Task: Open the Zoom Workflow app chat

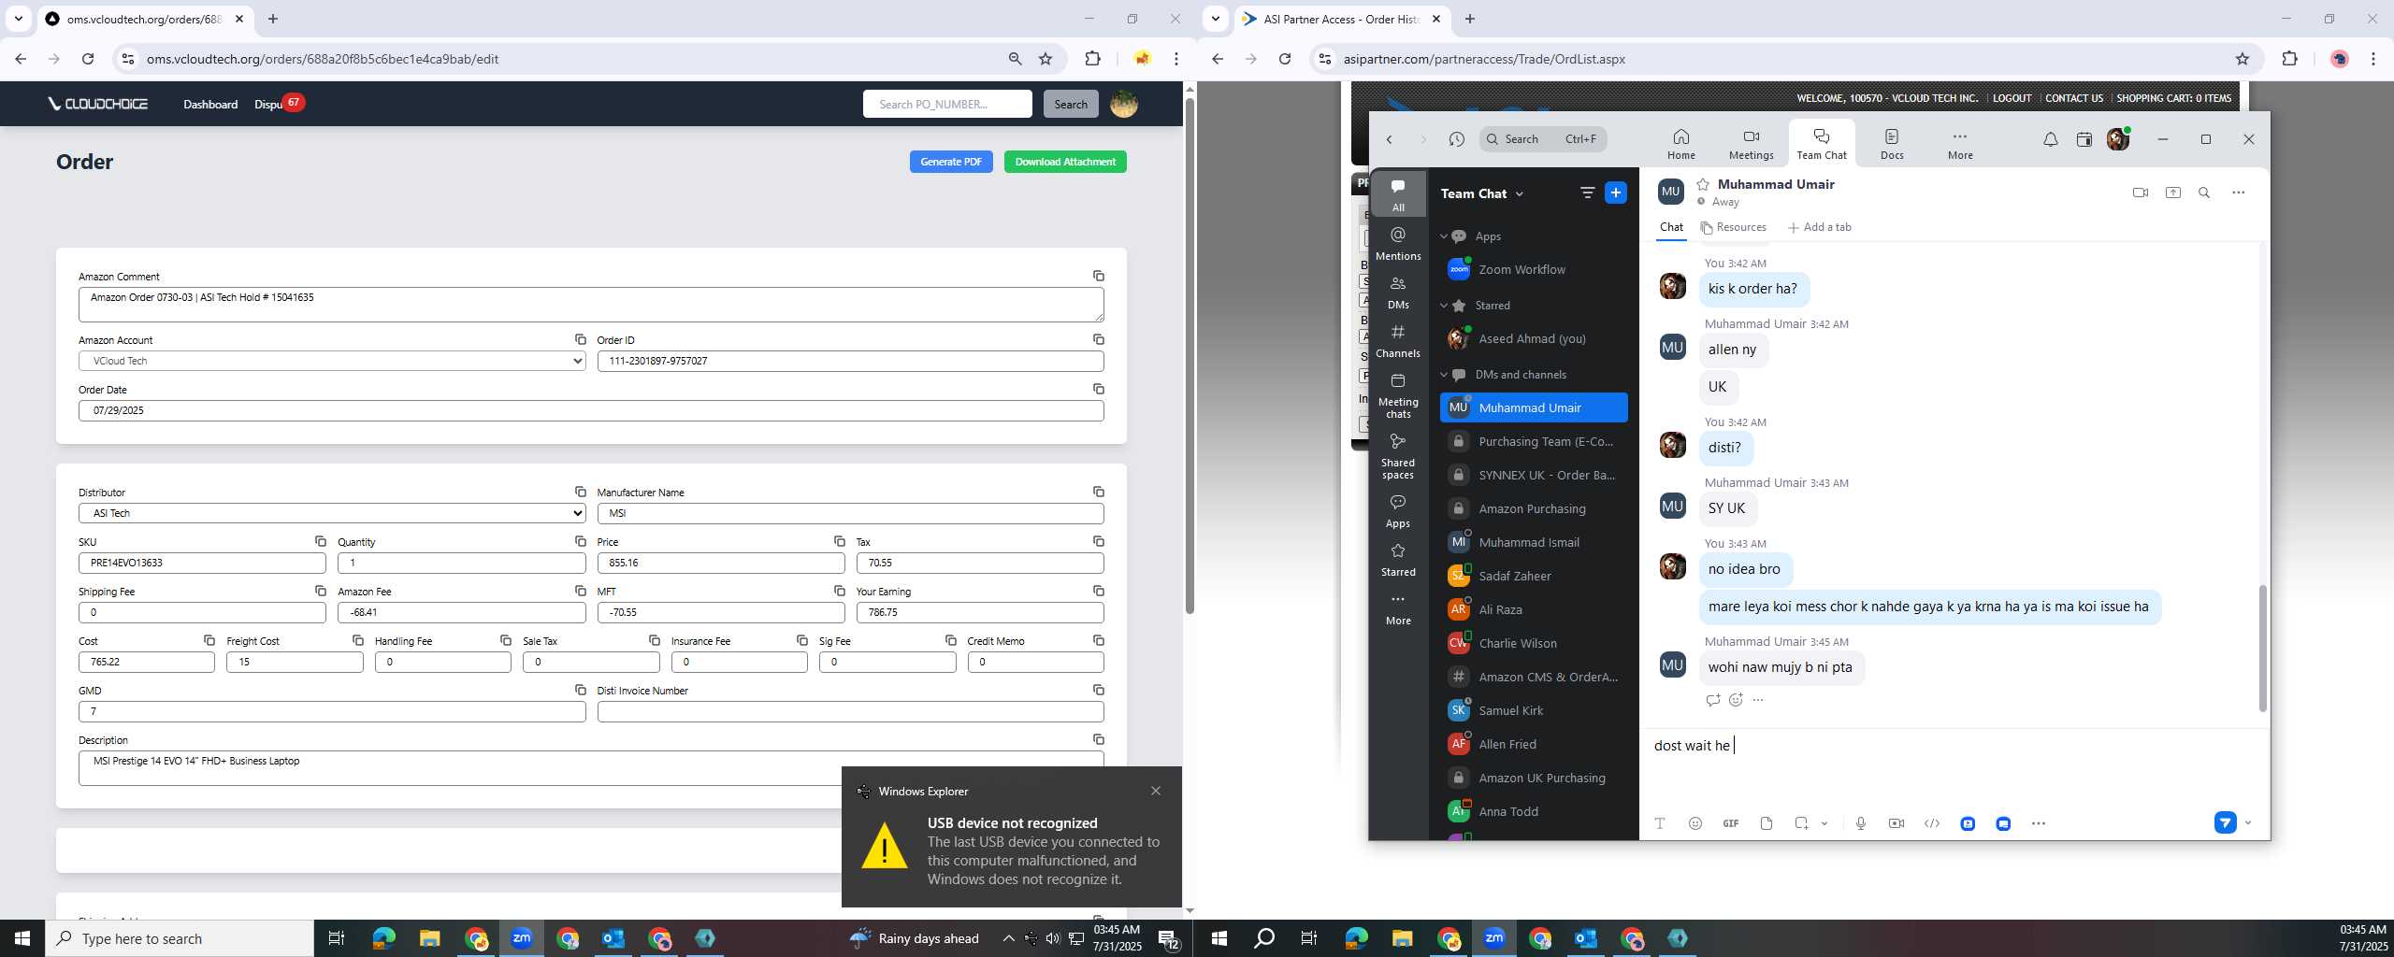Action: pyautogui.click(x=1534, y=269)
